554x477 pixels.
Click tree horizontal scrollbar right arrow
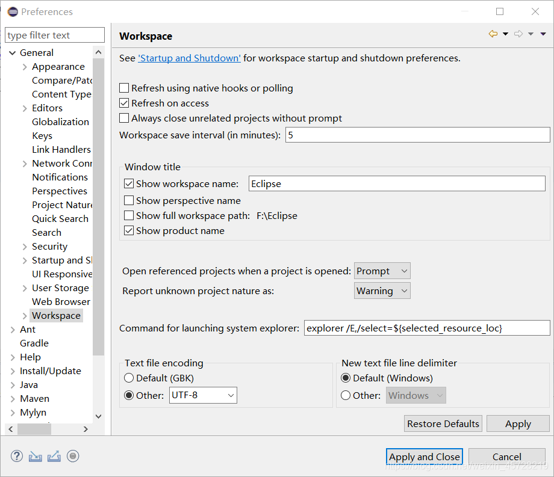pyautogui.click(x=86, y=429)
